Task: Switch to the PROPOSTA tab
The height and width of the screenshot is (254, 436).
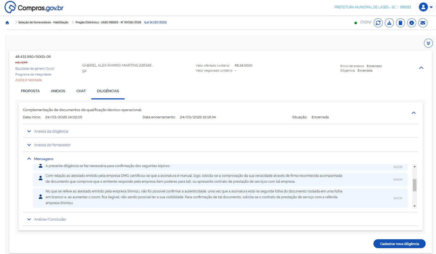Action: 30,91
